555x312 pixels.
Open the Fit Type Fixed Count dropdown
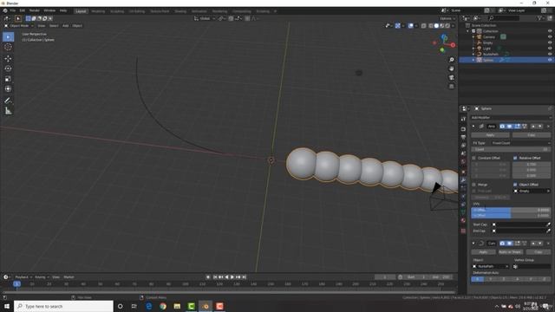pyautogui.click(x=521, y=143)
